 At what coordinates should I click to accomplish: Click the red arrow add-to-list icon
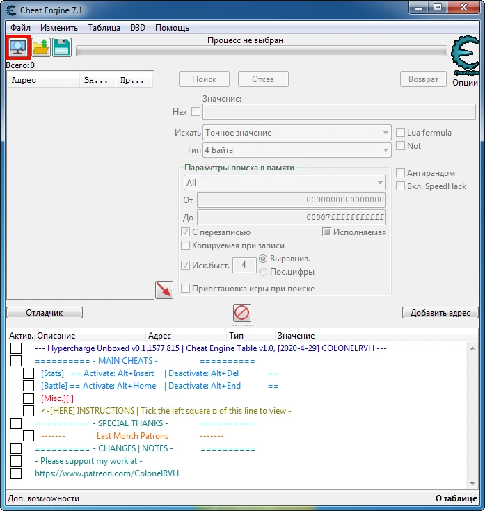click(x=164, y=290)
